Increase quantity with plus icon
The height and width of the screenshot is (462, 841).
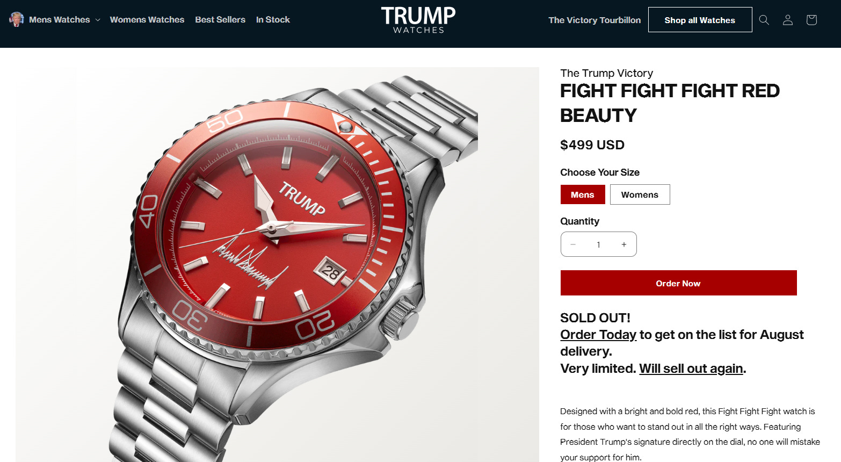point(624,244)
